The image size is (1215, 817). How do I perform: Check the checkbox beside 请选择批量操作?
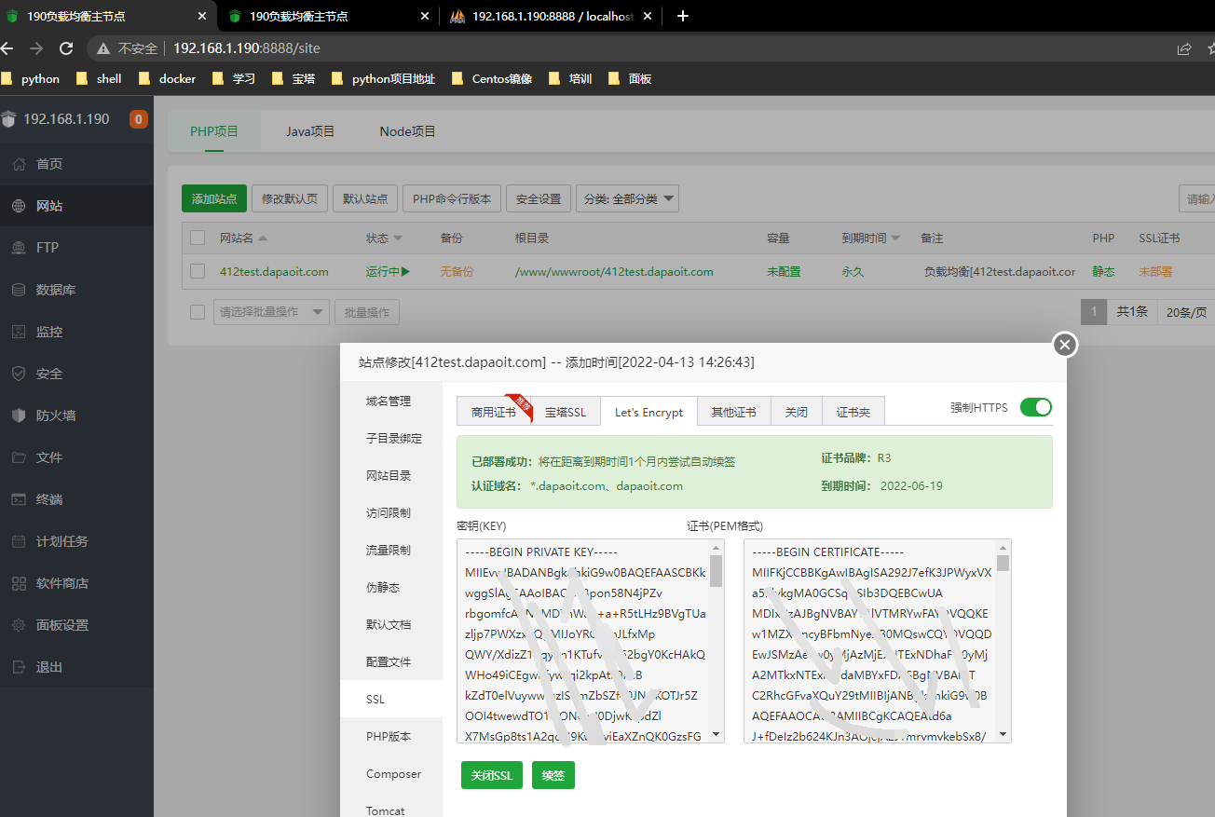pos(198,312)
